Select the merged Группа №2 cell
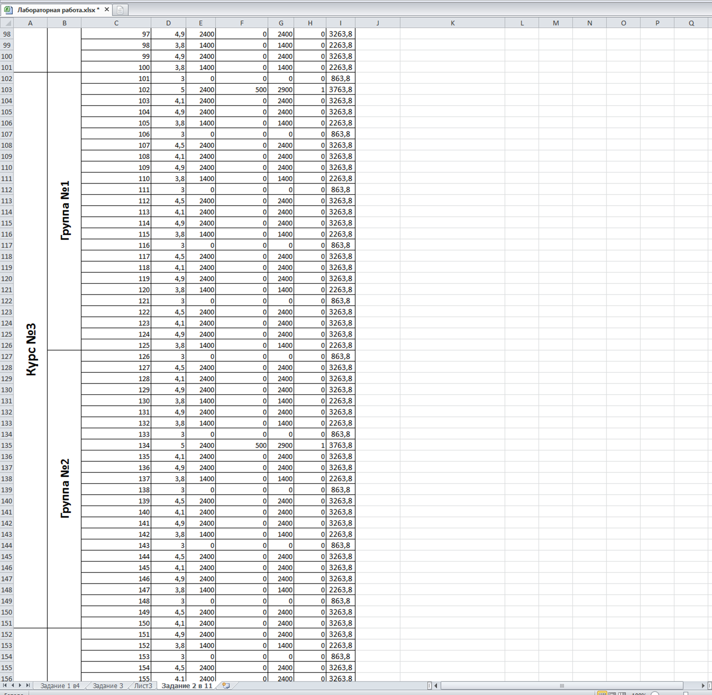This screenshot has width=712, height=695. point(64,489)
